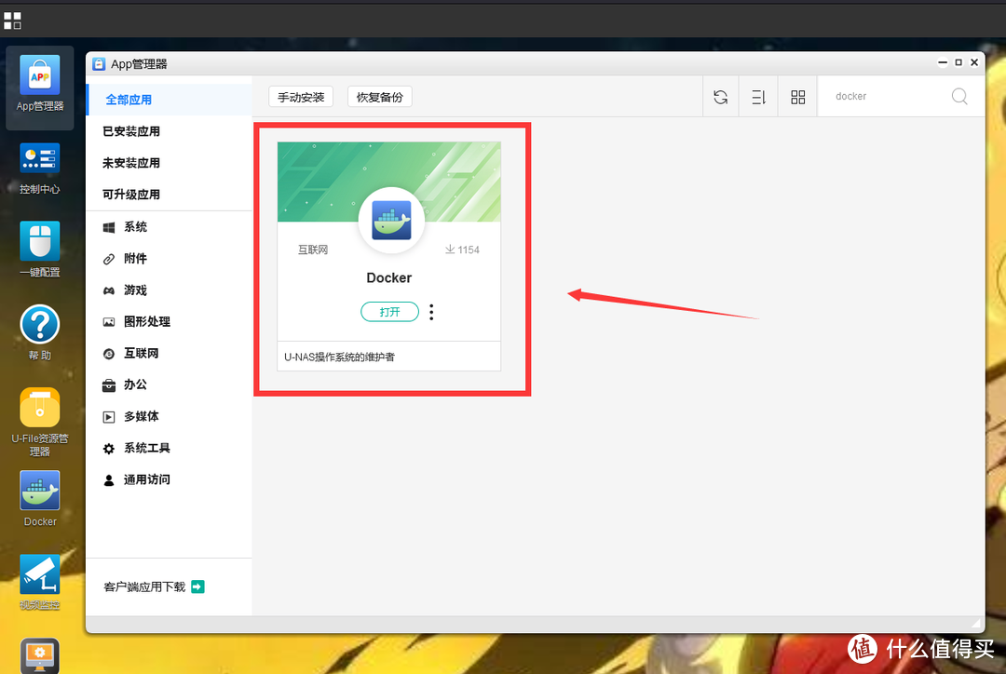Click U-NAS操作系统的维护者 text
Image resolution: width=1006 pixels, height=674 pixels.
pyautogui.click(x=339, y=357)
